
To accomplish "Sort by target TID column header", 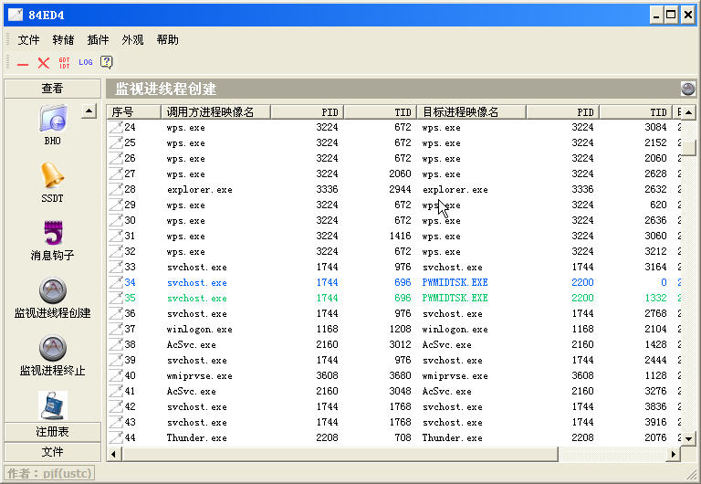I will tap(636, 111).
